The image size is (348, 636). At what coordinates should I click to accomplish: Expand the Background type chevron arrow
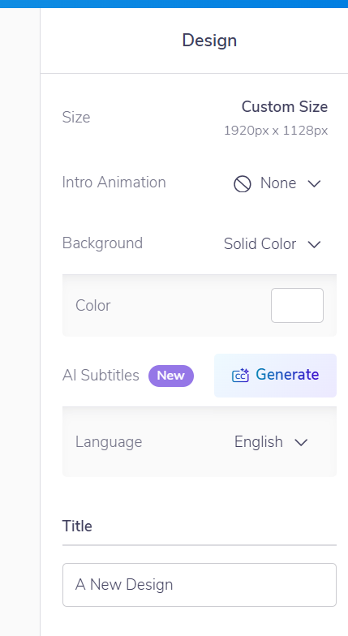[314, 244]
